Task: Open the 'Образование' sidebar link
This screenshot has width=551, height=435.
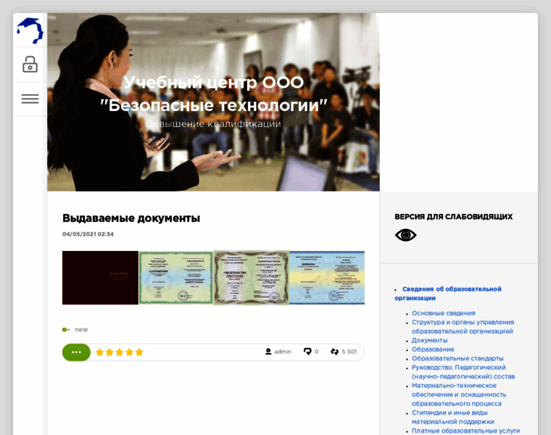Action: 433,349
